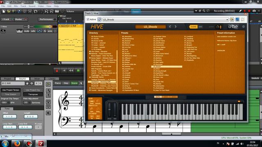
Task: Click the piano instrument icon on Hive track
Action: tap(20, 31)
